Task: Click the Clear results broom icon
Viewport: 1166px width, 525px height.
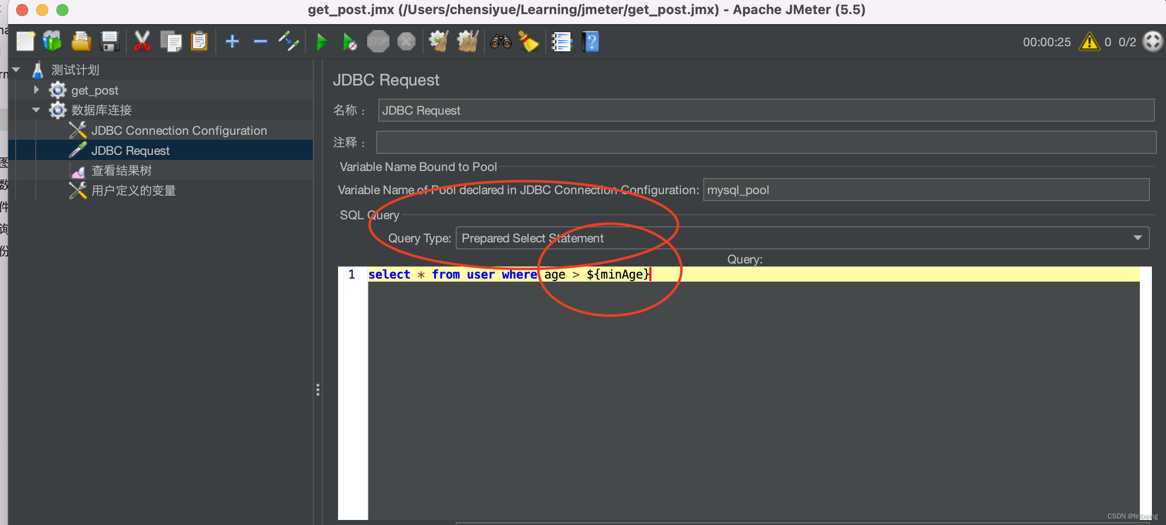Action: [439, 41]
